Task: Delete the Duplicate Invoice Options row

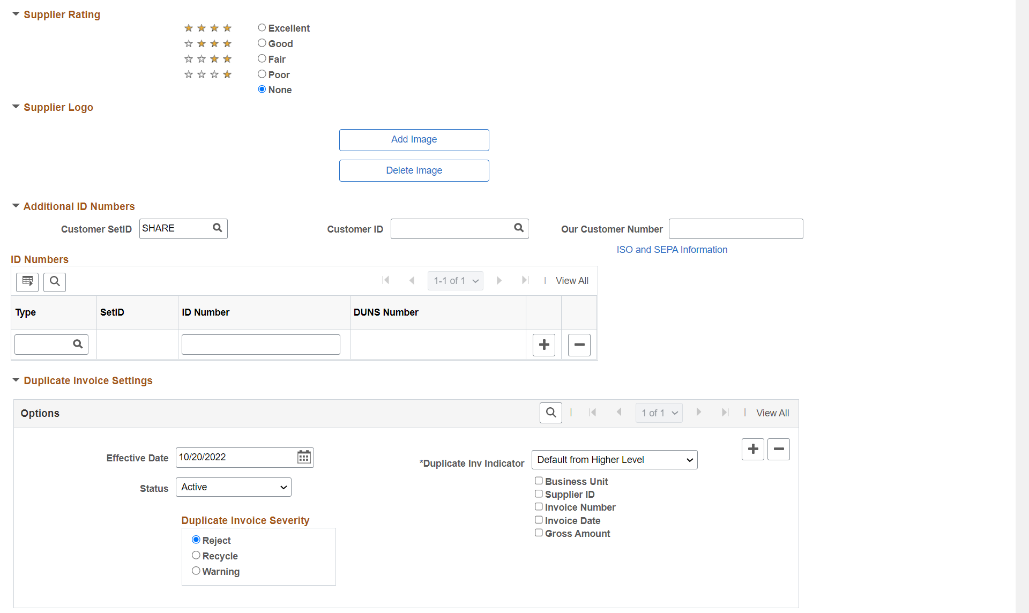Action: [779, 449]
